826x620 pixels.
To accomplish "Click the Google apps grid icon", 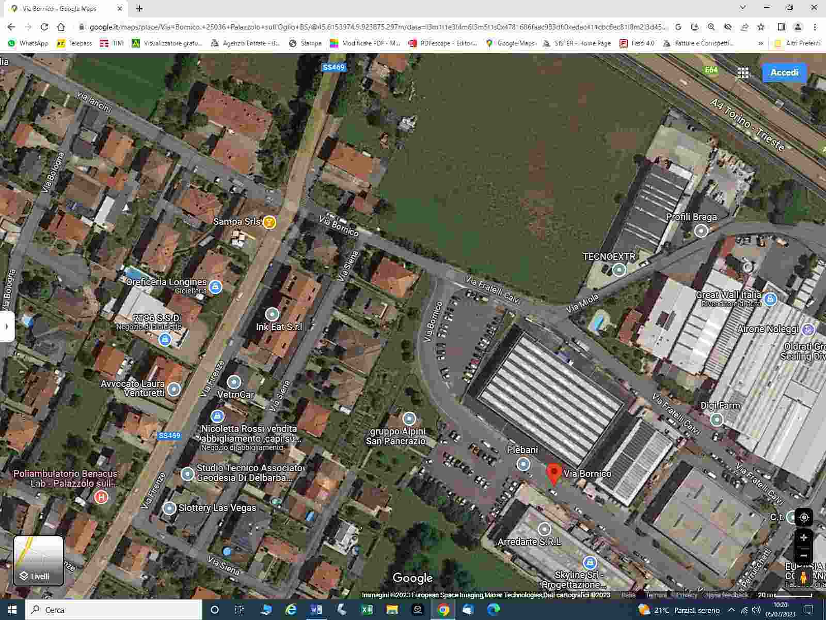I will (743, 73).
